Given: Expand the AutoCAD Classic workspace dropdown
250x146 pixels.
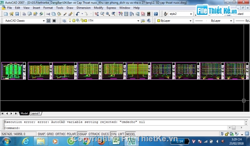Looking at the screenshot, I should click(24, 21).
